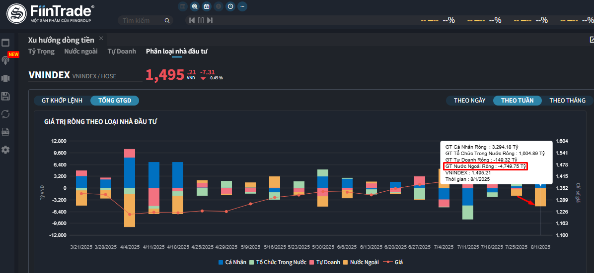Select the Phân loại nhà đầu tư tab

pos(176,52)
